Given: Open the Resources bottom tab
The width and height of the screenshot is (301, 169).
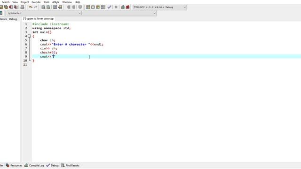Looking at the screenshot, I should [x=14, y=165].
